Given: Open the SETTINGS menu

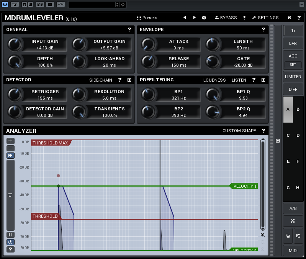Looking at the screenshot, I should [265, 18].
